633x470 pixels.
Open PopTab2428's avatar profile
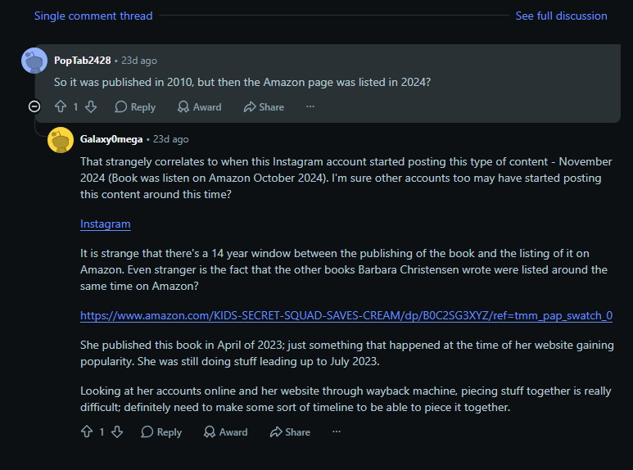[34, 61]
